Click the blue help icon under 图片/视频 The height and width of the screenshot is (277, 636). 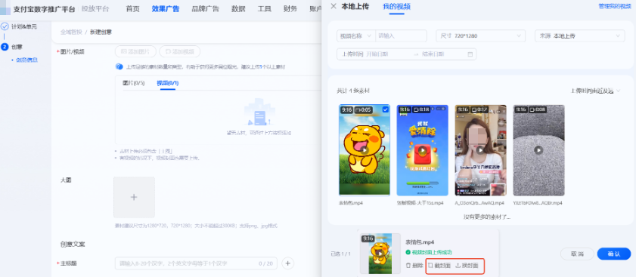(x=119, y=66)
